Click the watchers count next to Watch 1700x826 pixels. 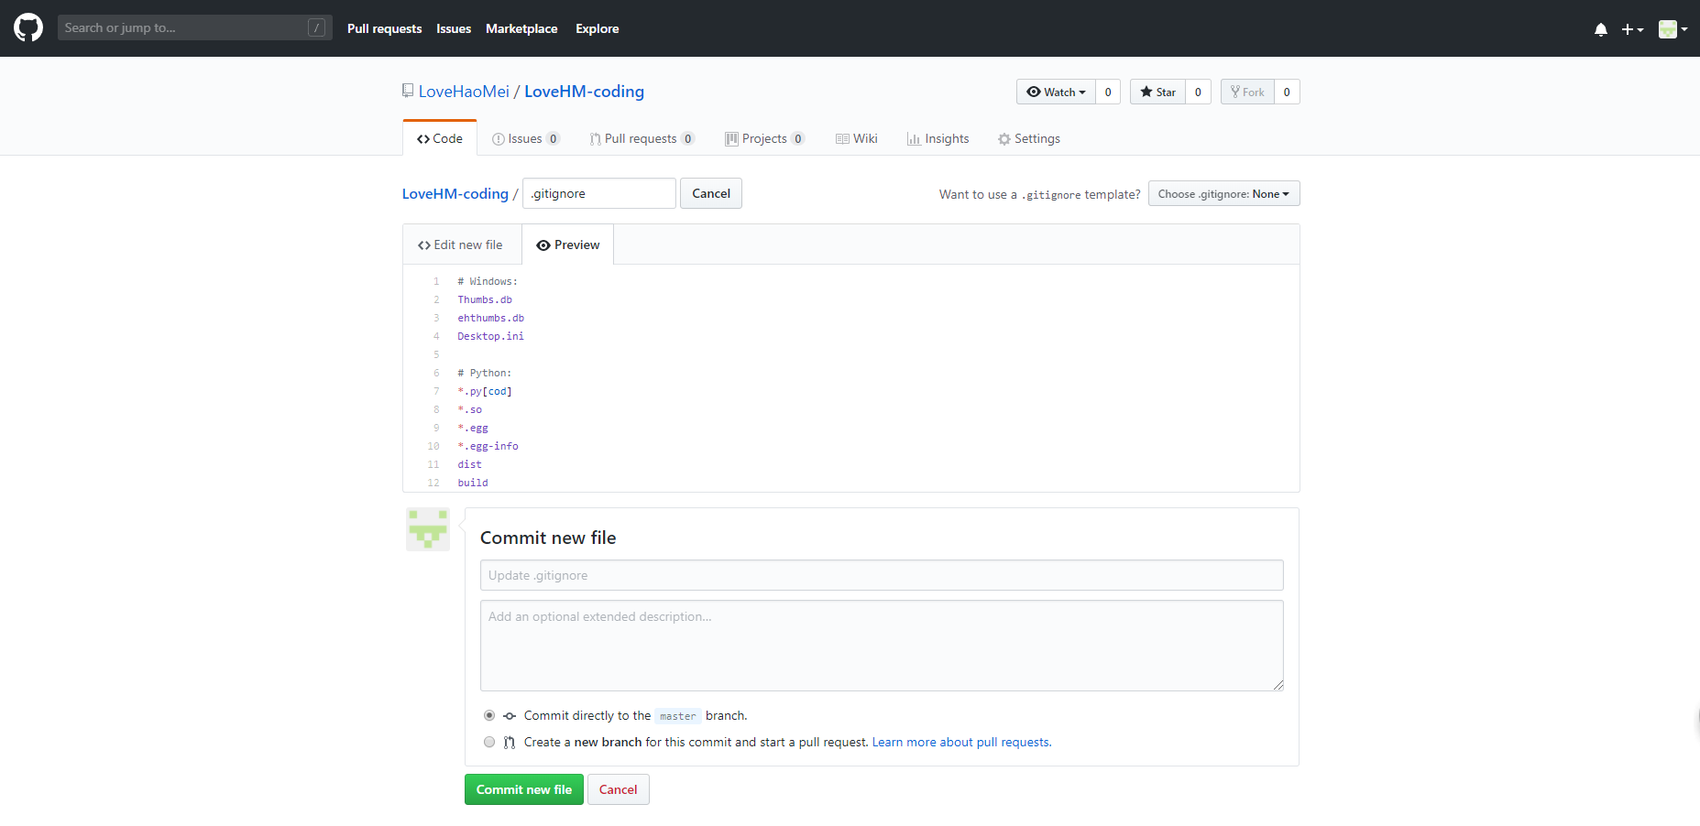coord(1108,92)
